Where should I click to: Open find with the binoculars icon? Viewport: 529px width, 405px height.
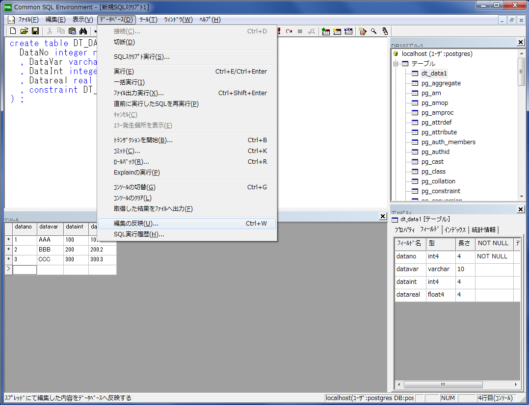click(x=83, y=31)
